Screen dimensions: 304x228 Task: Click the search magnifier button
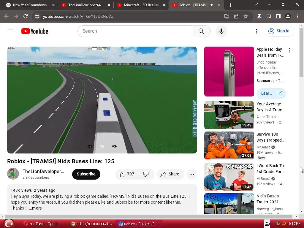coord(201,31)
